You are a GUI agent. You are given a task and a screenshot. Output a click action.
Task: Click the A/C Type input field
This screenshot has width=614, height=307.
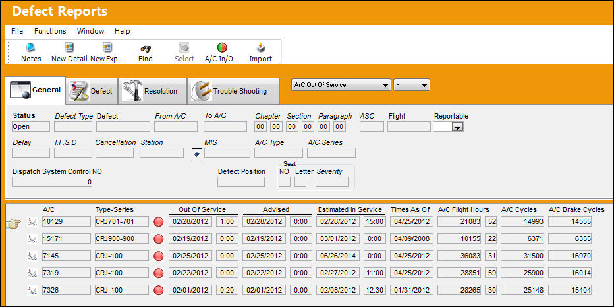click(x=279, y=153)
